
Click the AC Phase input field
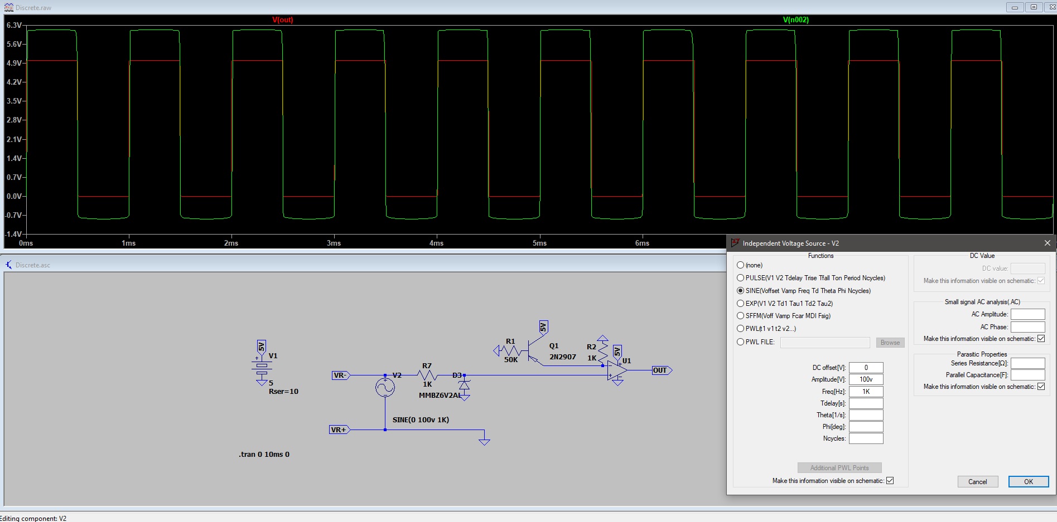(1027, 327)
